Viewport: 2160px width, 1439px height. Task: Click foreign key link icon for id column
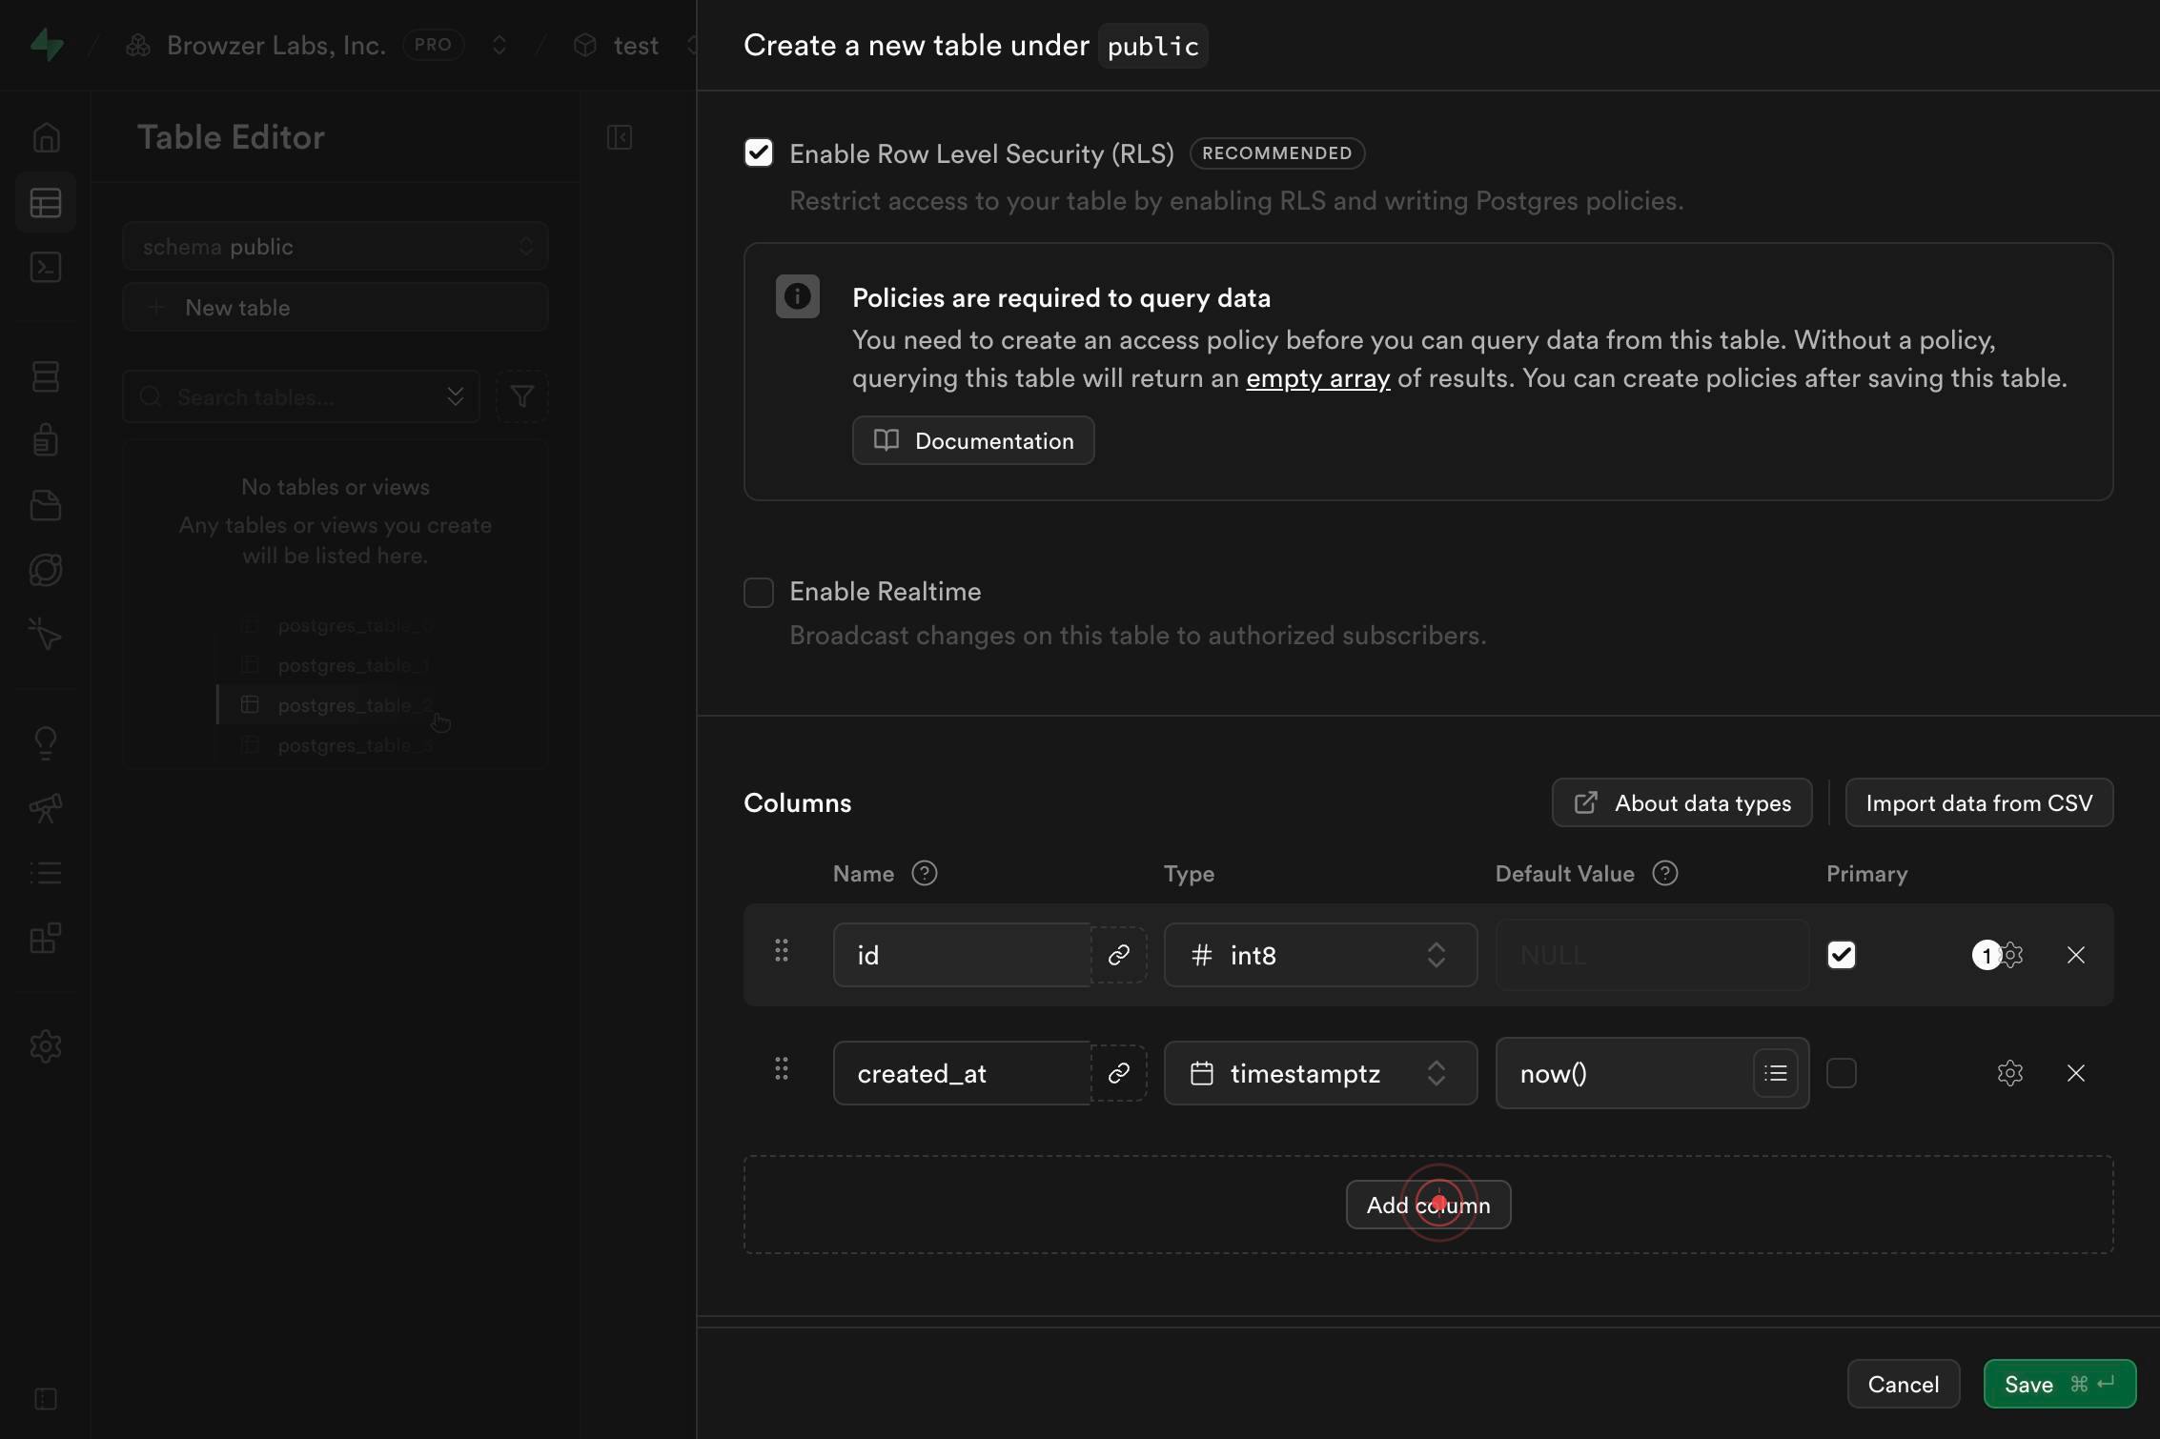(1118, 955)
